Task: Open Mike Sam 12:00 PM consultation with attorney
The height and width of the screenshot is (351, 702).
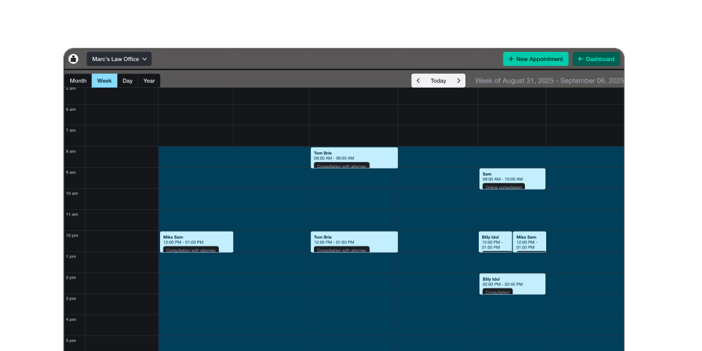Action: [x=197, y=240]
